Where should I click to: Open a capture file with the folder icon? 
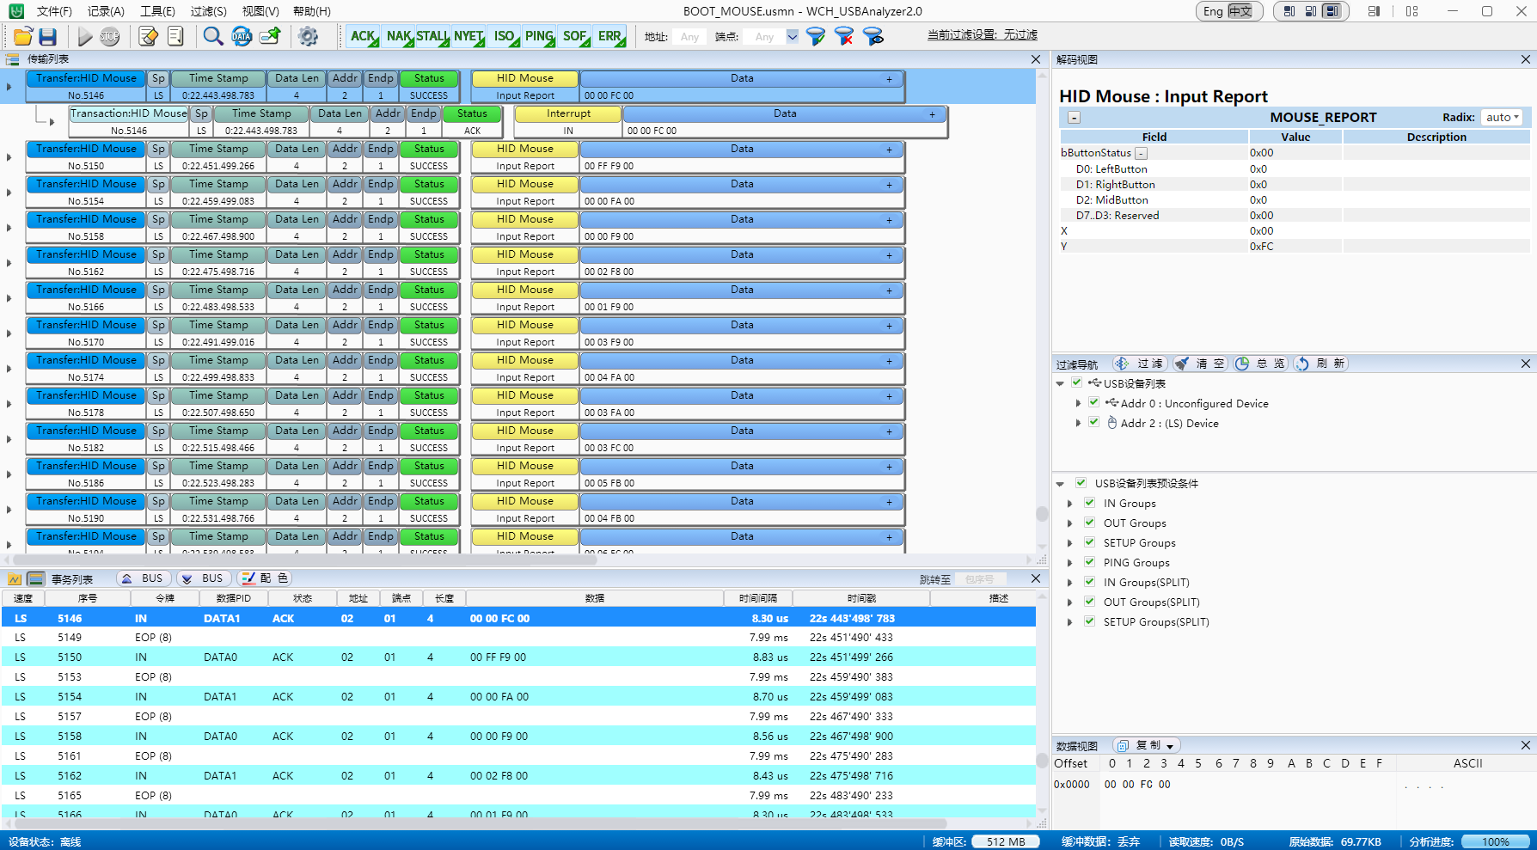click(x=23, y=36)
